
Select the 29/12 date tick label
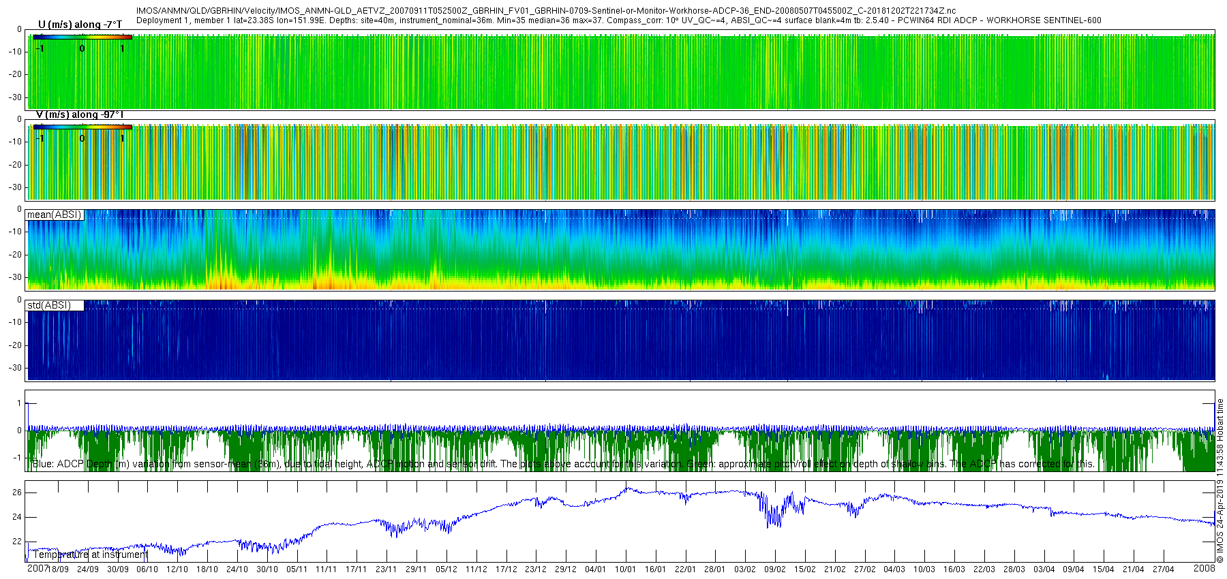click(x=565, y=569)
